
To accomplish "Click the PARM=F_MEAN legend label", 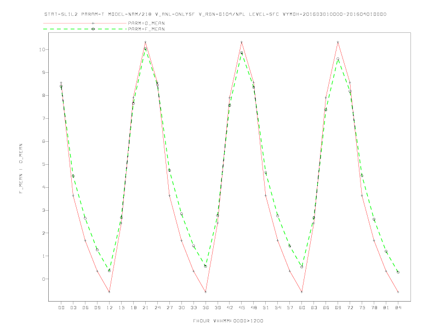I will click(146, 29).
